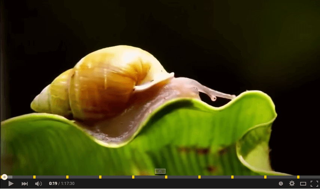The height and width of the screenshot is (189, 320).
Task: Click the last yellow ad marker on timeline
Action: [298, 177]
